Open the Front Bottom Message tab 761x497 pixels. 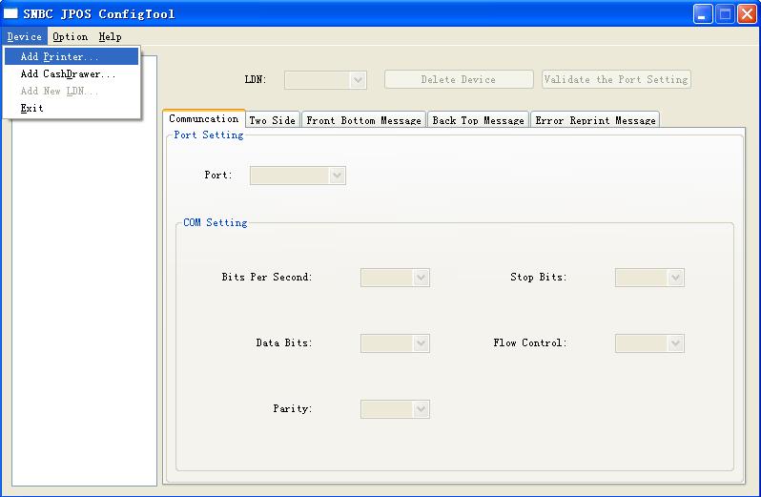pyautogui.click(x=363, y=120)
